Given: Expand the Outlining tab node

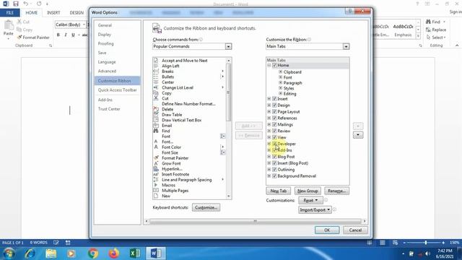Looking at the screenshot, I should pyautogui.click(x=269, y=170).
